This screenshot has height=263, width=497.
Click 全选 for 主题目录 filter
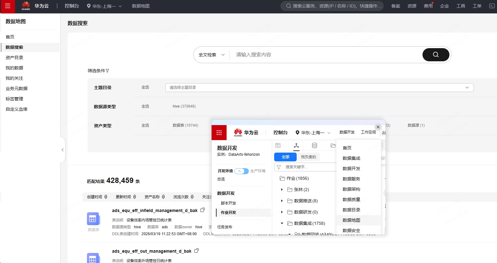145,87
